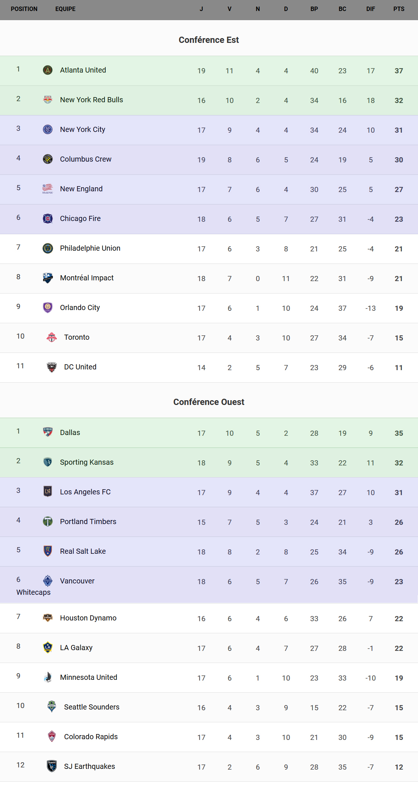
Task: Click the Seattle Sounders badge
Action: click(x=52, y=707)
